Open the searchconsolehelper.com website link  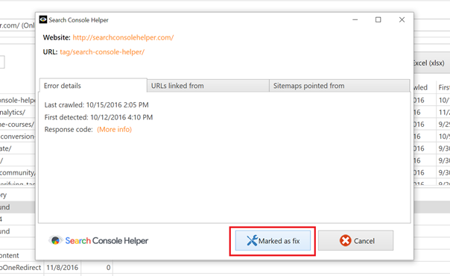pos(123,37)
